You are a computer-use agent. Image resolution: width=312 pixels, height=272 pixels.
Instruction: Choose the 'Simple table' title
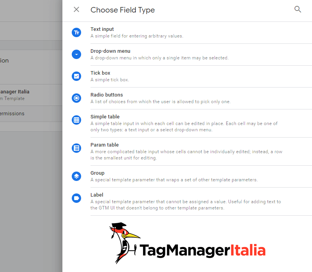tap(105, 117)
